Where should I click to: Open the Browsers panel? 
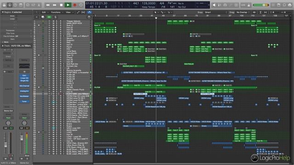tap(290, 5)
